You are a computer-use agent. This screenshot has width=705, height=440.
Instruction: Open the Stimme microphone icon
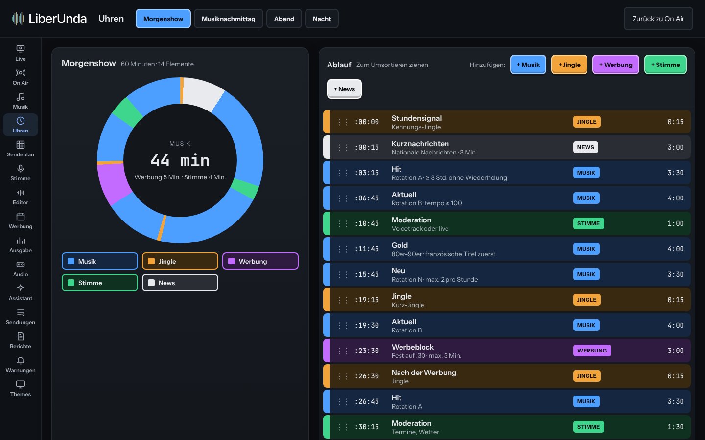tap(21, 168)
